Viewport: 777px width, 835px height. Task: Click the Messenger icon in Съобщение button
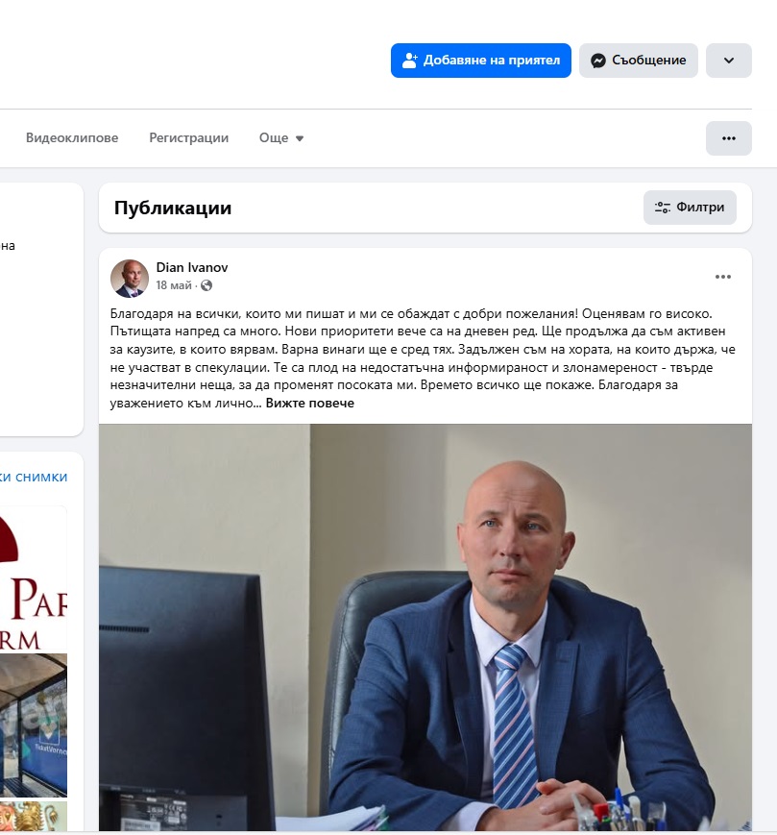pos(598,61)
